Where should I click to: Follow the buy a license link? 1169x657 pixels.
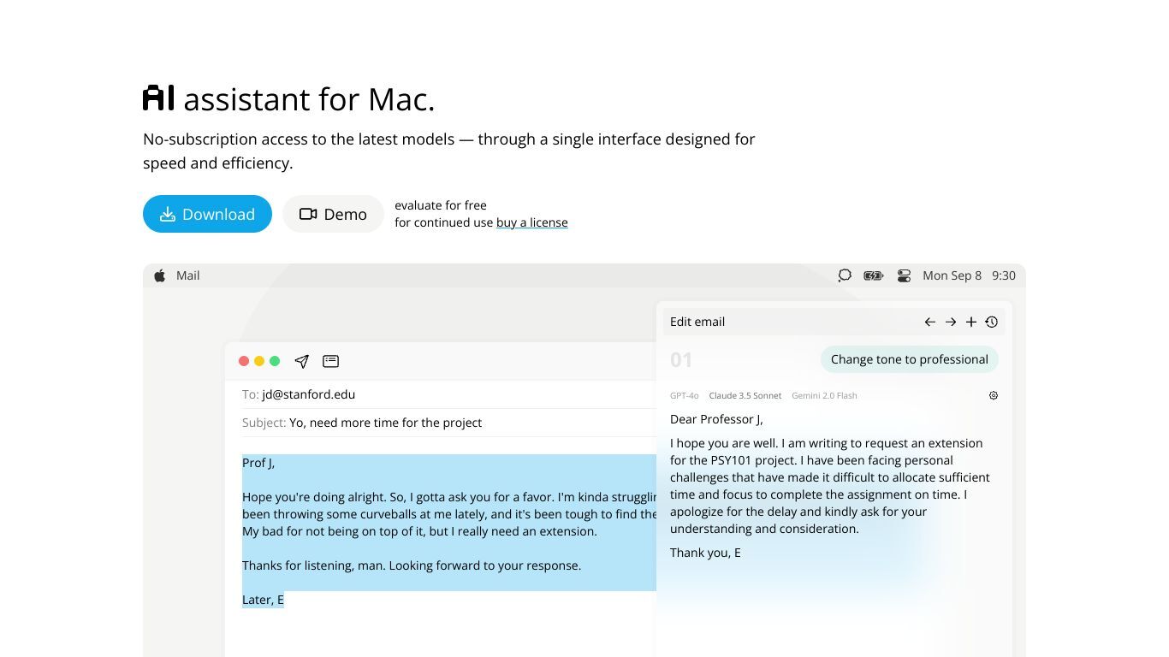click(532, 222)
